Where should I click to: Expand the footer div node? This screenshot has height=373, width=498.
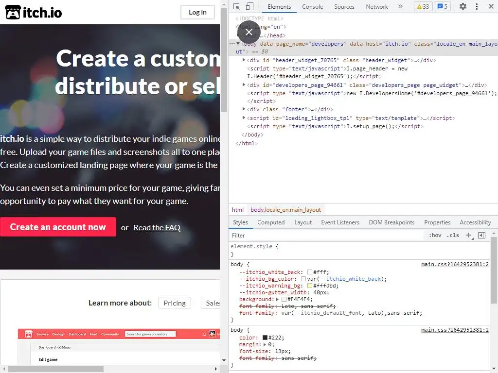(244, 109)
